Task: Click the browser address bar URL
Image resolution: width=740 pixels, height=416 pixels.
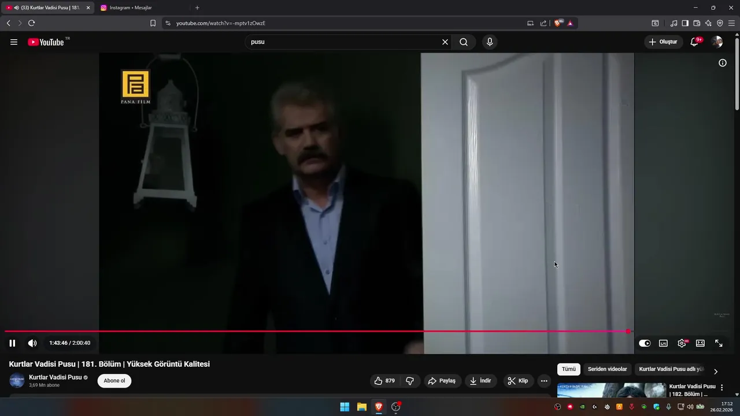Action: click(221, 23)
